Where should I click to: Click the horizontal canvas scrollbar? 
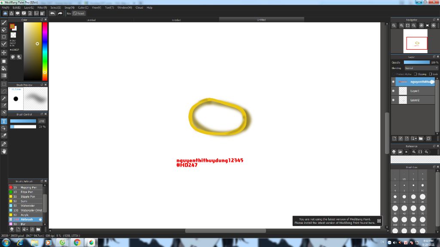225,231
